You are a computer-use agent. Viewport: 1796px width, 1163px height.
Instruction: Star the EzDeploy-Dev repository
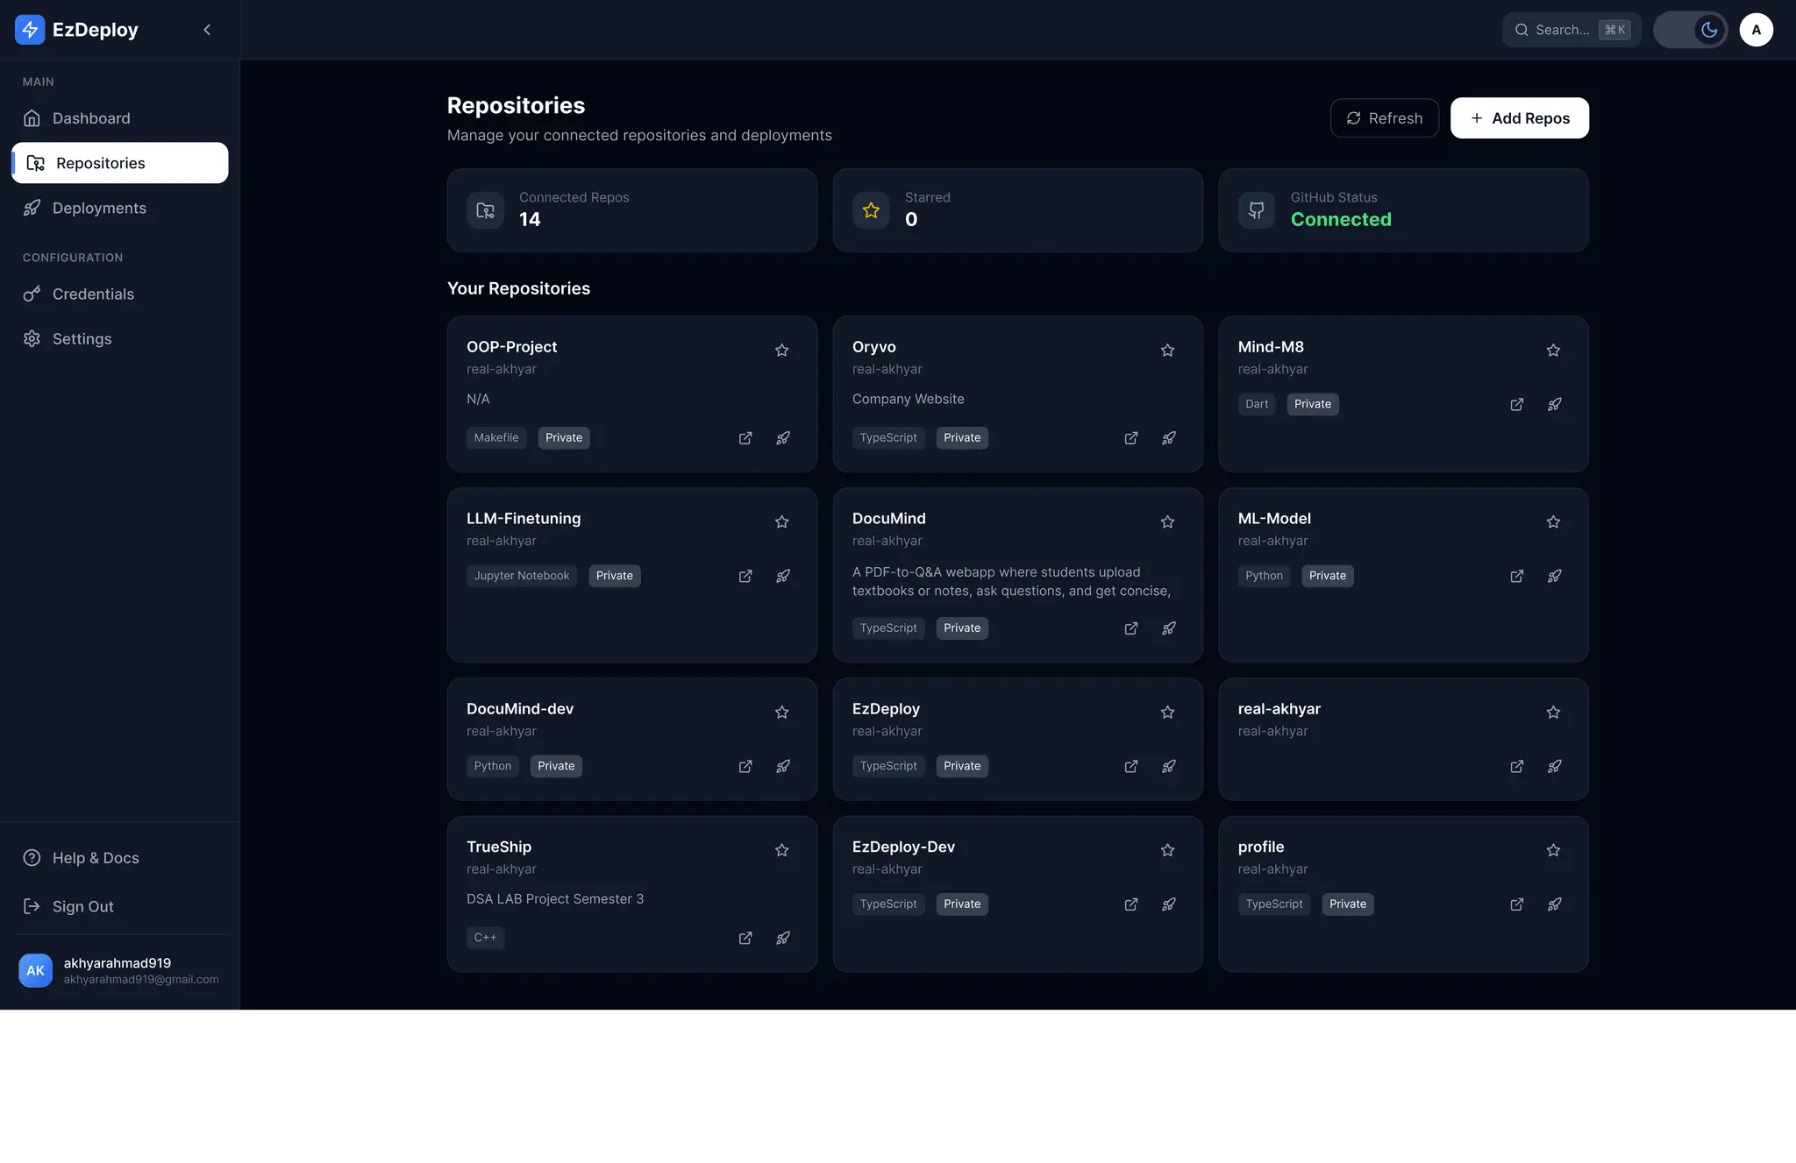point(1167,850)
